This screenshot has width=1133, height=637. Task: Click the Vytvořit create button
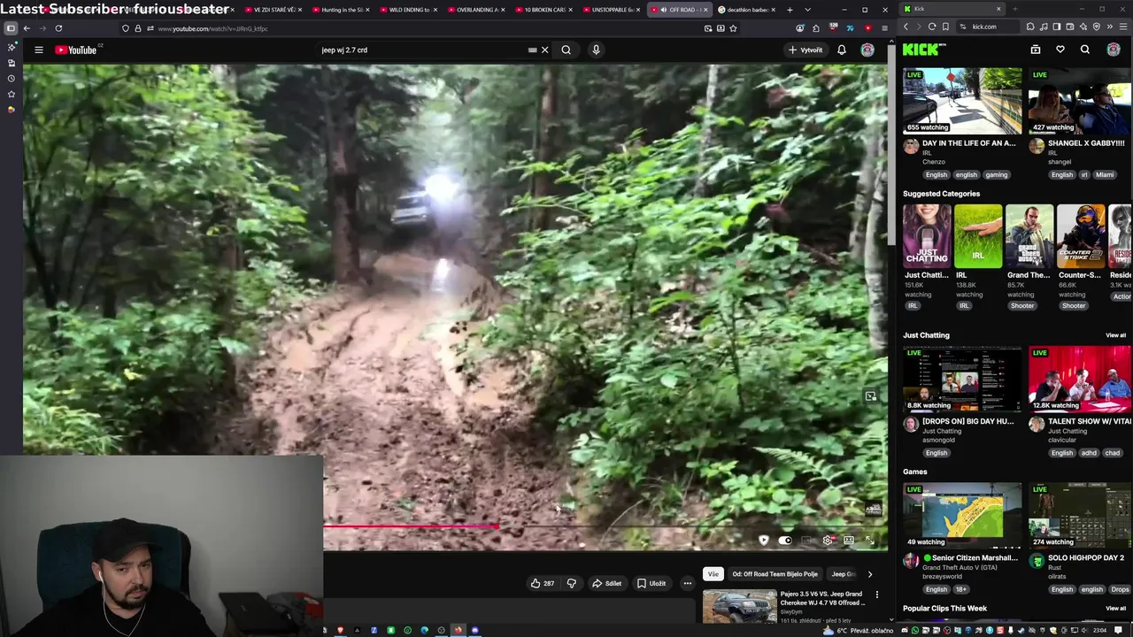(x=805, y=50)
